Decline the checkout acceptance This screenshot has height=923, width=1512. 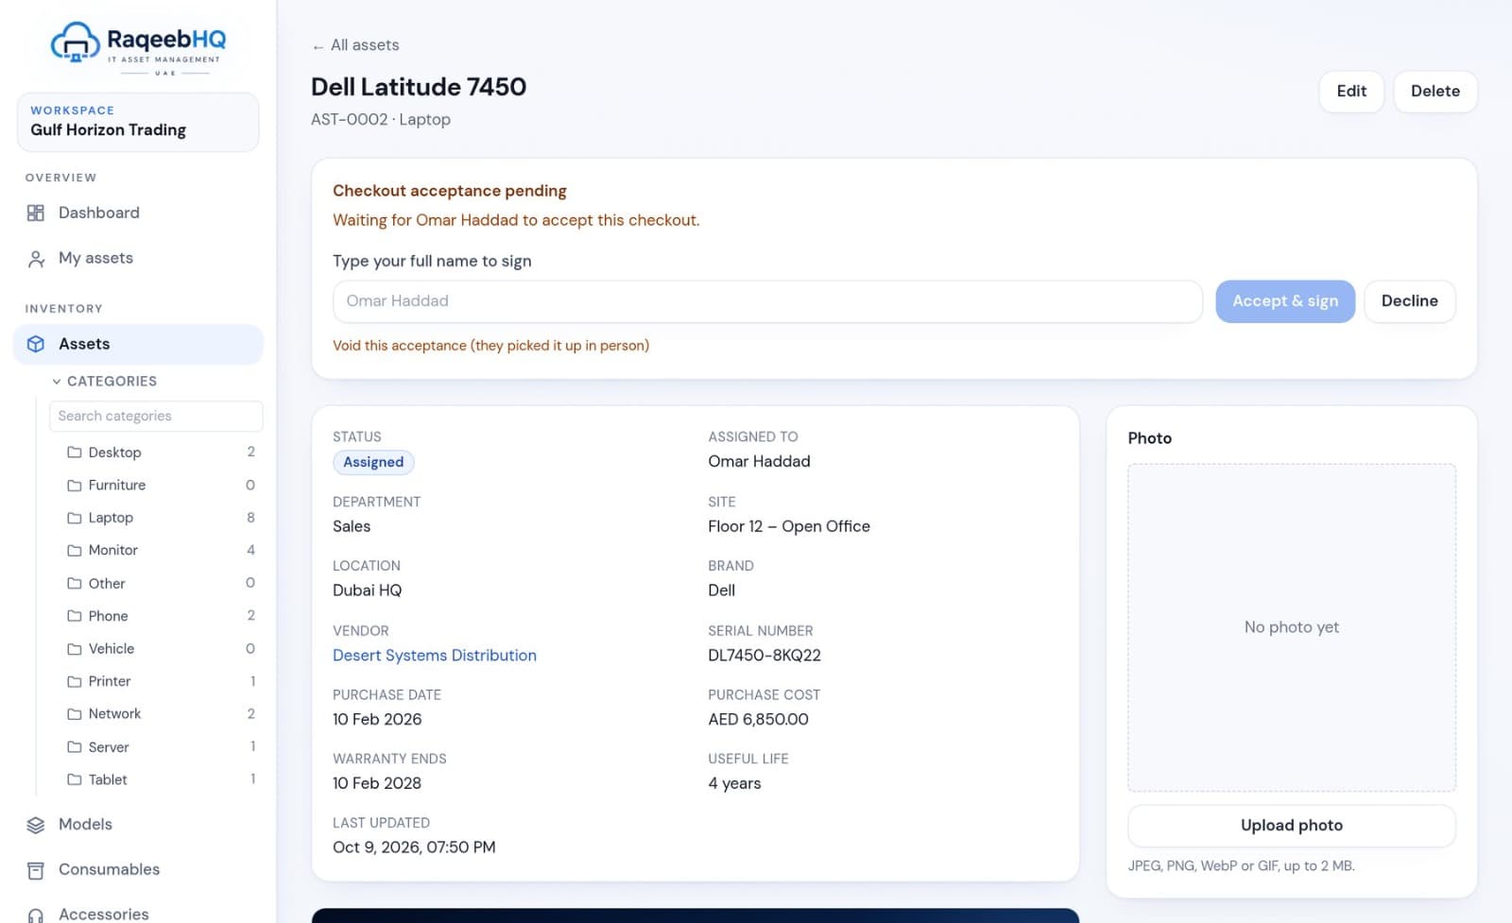tap(1409, 301)
